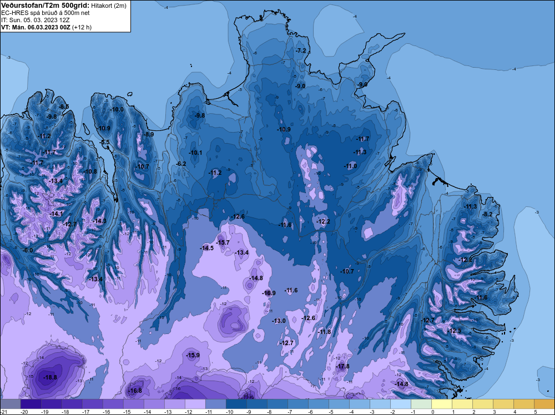Image resolution: width=555 pixels, height=415 pixels.
Task: Select the orange legend swatch labeled 5
Action: click(x=544, y=404)
